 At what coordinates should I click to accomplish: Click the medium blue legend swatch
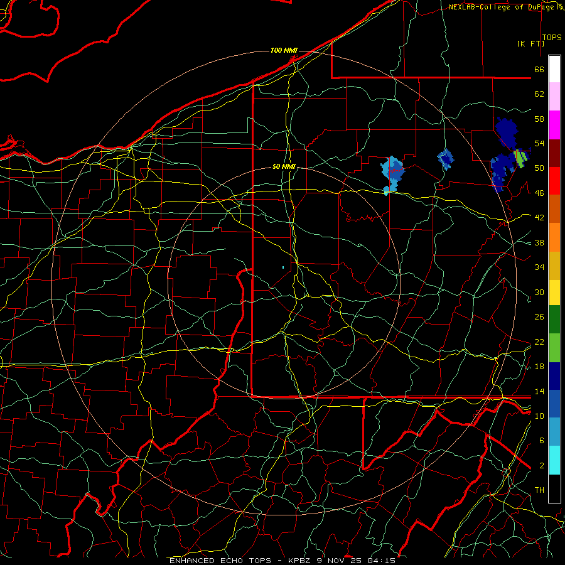click(x=554, y=404)
